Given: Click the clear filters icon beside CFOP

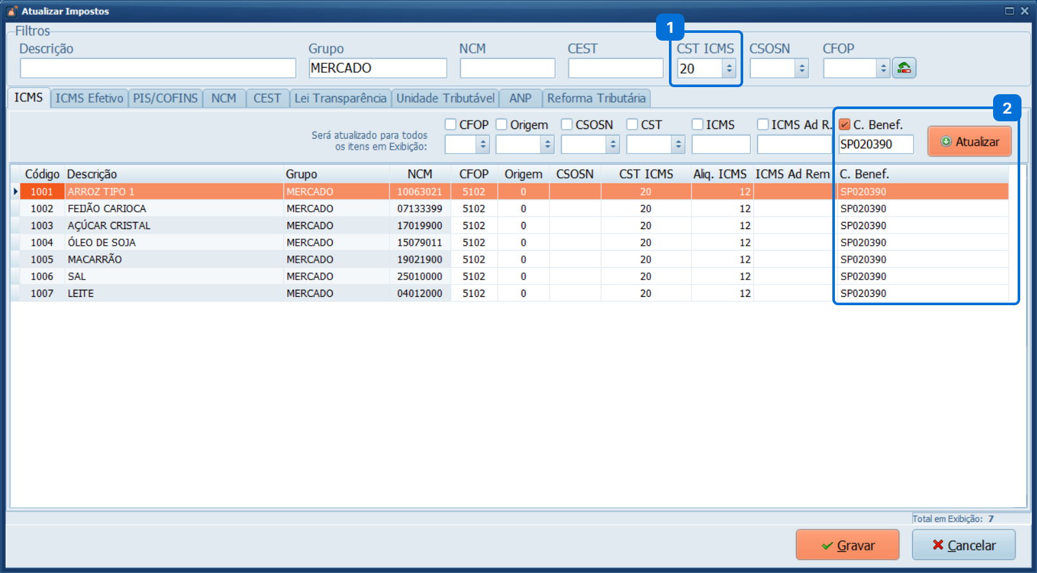Looking at the screenshot, I should coord(904,68).
